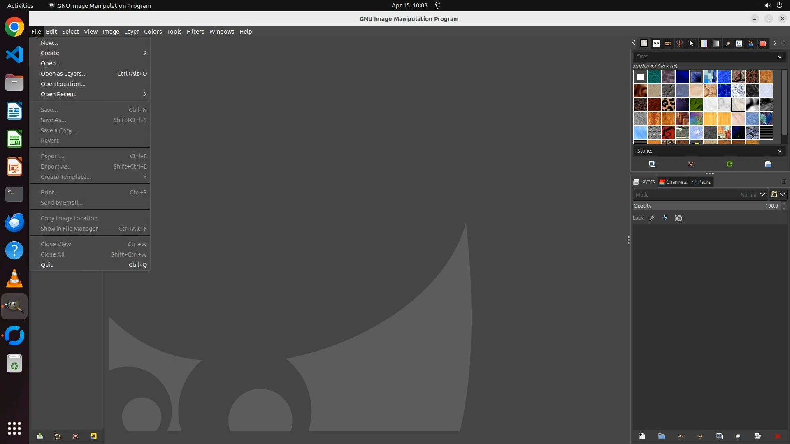Open the Fonts dockable tab icon

point(656,43)
